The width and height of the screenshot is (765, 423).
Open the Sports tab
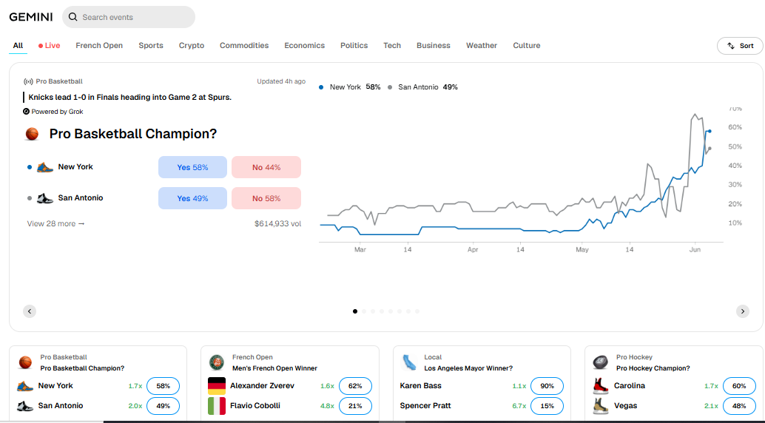click(x=151, y=45)
